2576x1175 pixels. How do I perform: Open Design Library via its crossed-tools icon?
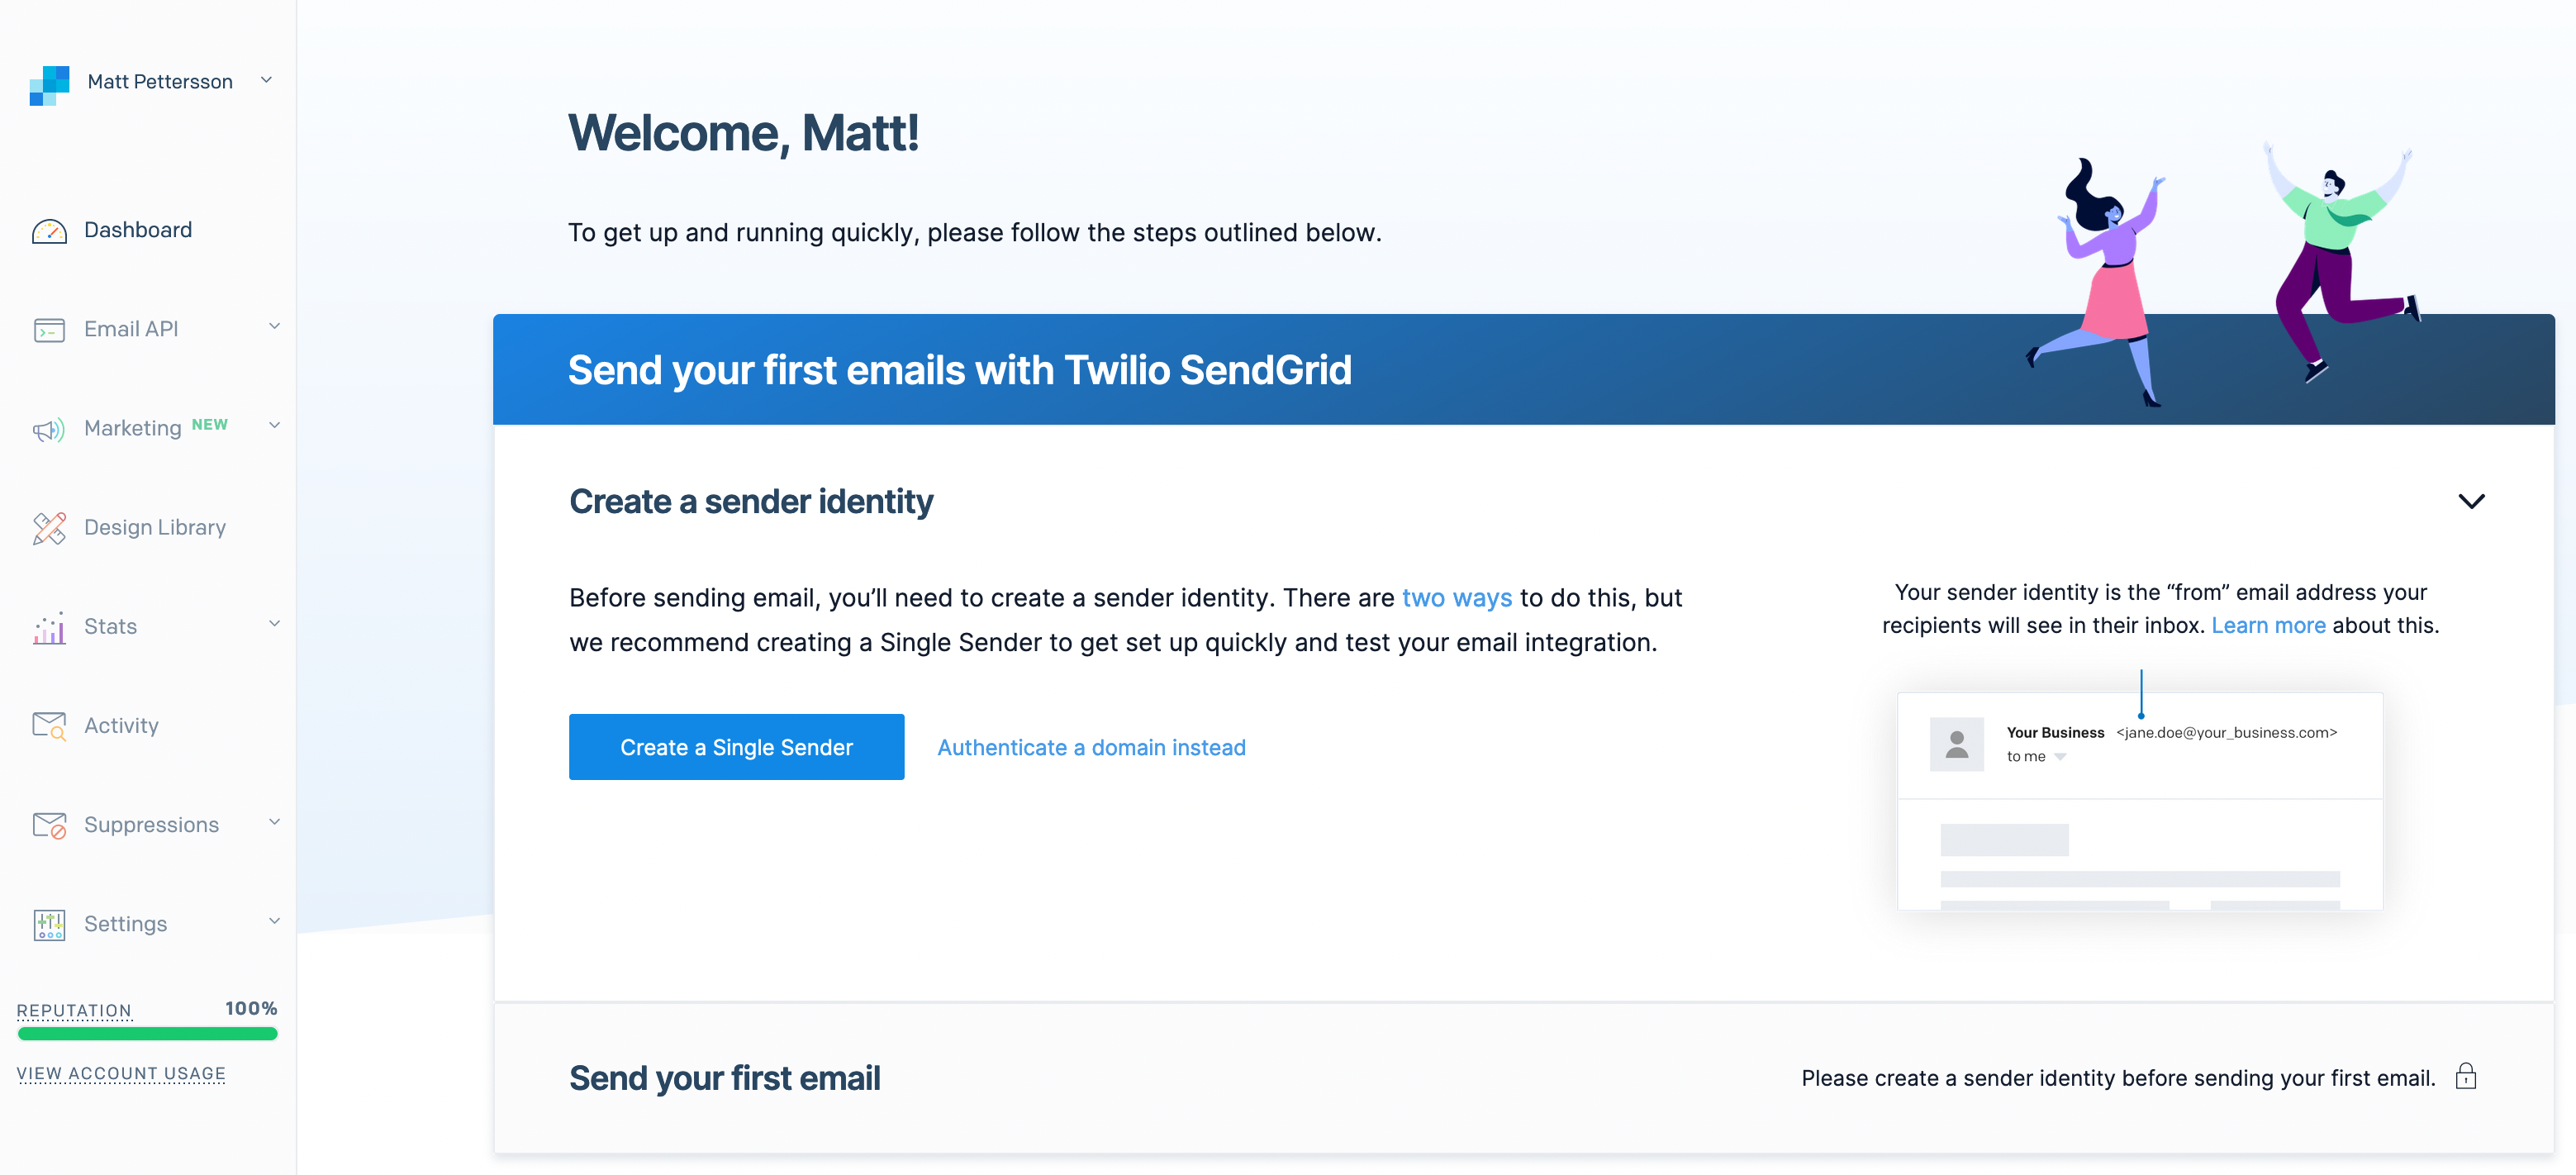[48, 527]
